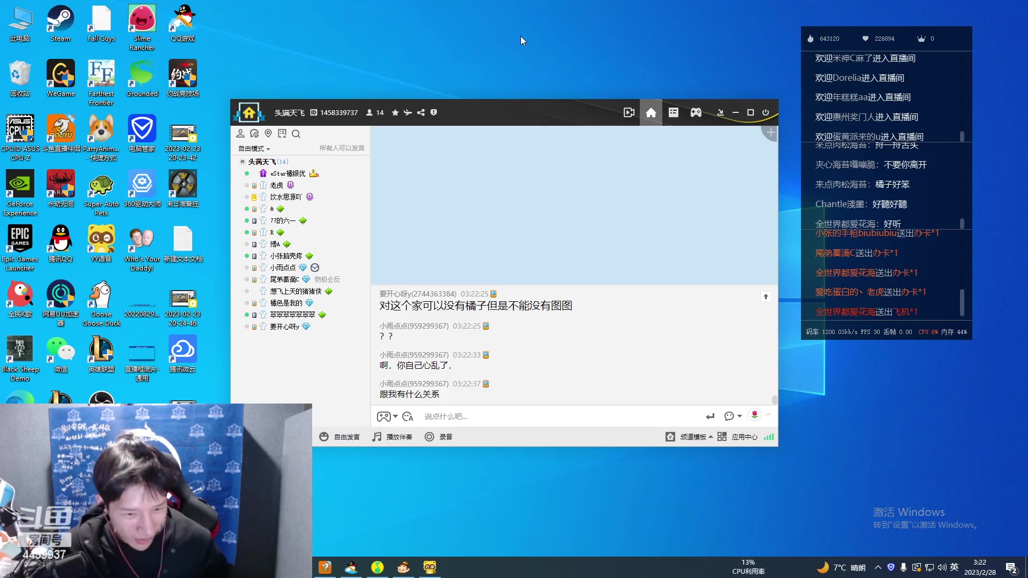
Task: Select the home tab icon in YY title bar
Action: click(651, 112)
